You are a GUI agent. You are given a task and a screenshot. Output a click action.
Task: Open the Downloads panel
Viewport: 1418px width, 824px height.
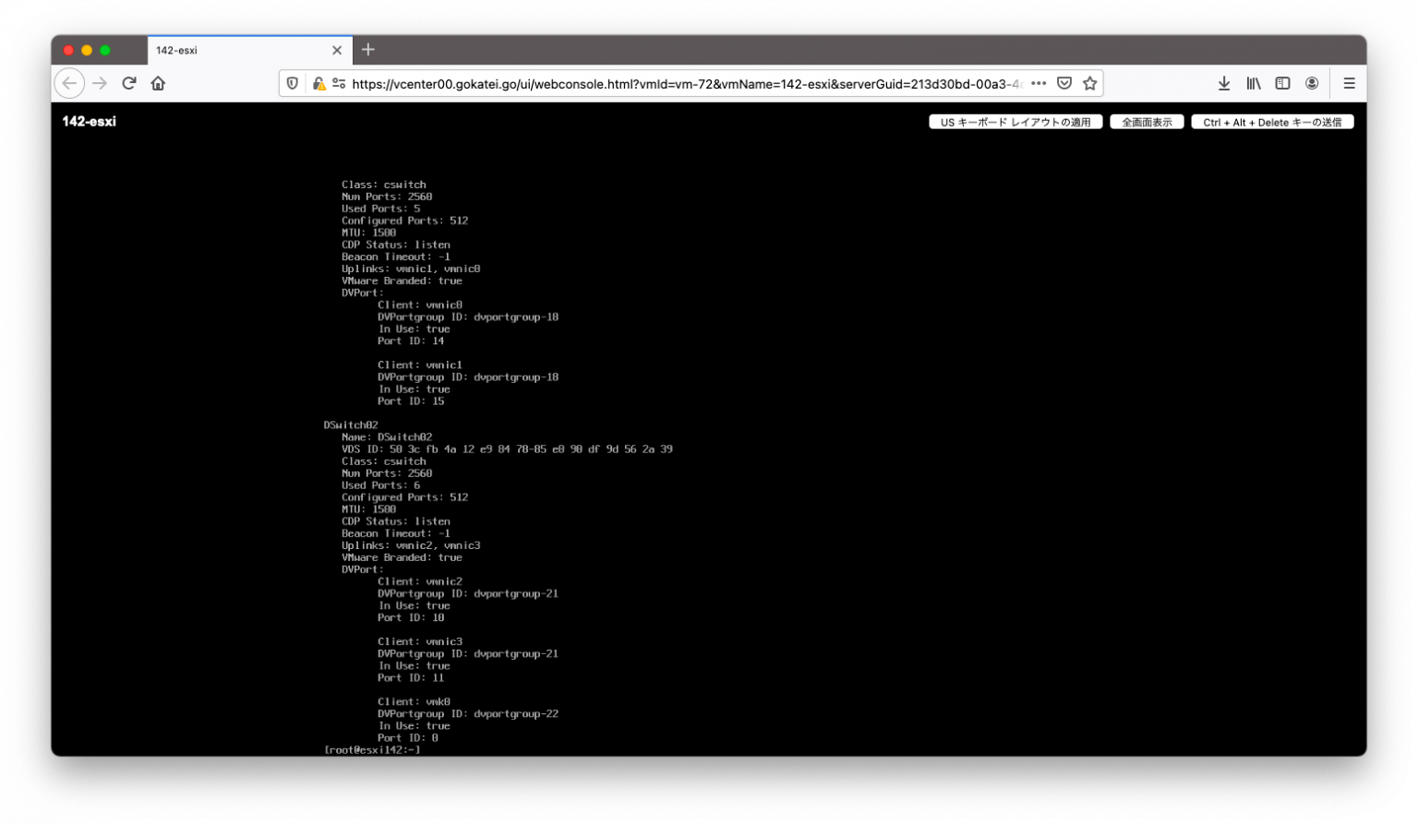pos(1223,82)
